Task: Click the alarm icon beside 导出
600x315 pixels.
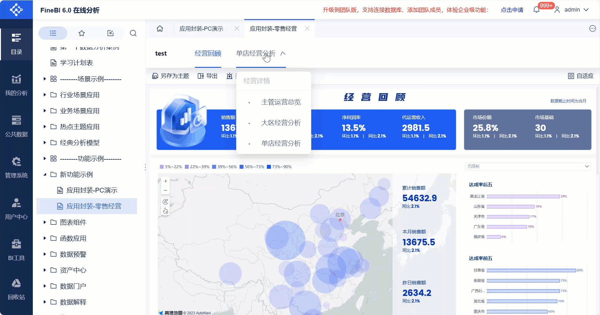Action: (230, 76)
